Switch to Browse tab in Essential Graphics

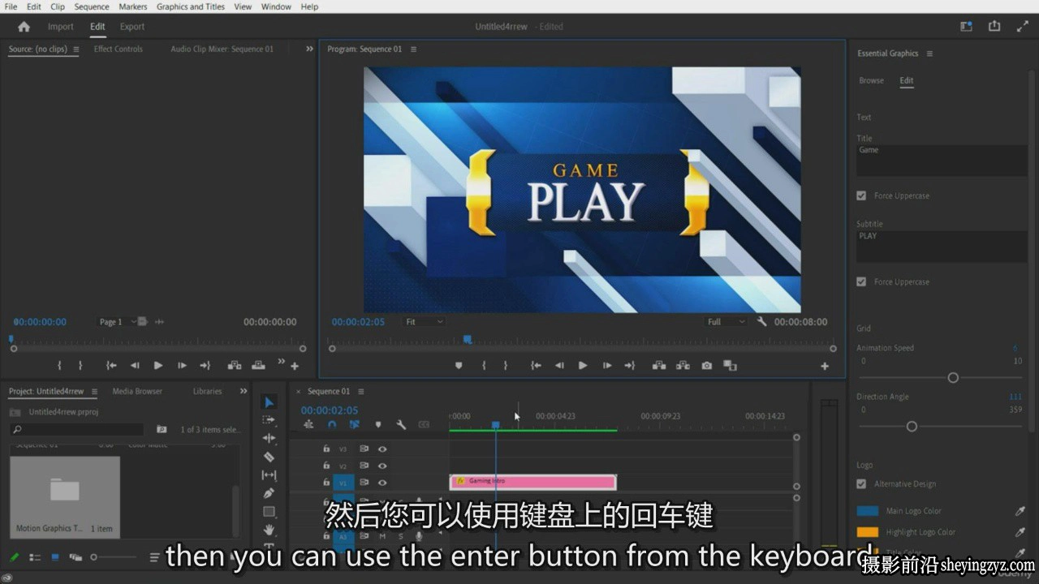click(x=872, y=80)
